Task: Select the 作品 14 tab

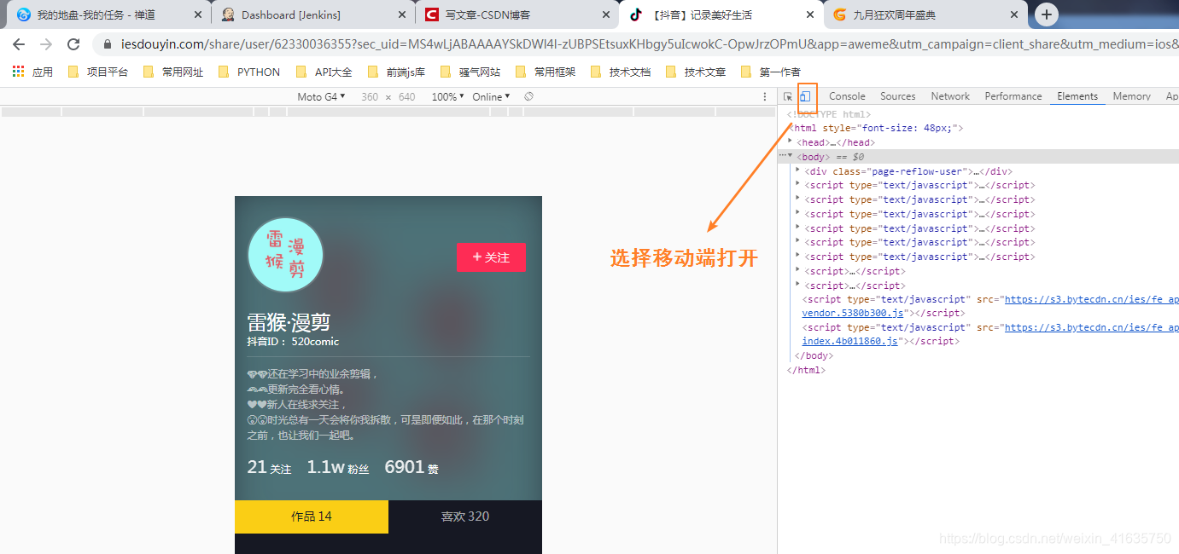Action: pyautogui.click(x=312, y=516)
